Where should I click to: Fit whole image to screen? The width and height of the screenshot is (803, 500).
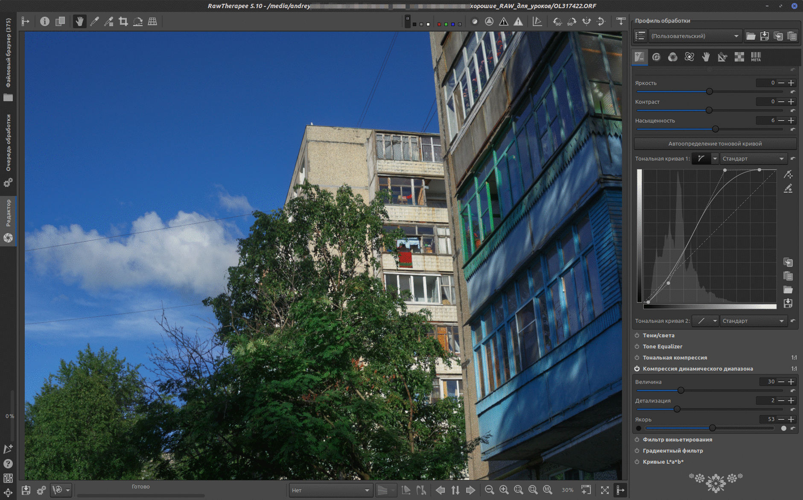(519, 490)
